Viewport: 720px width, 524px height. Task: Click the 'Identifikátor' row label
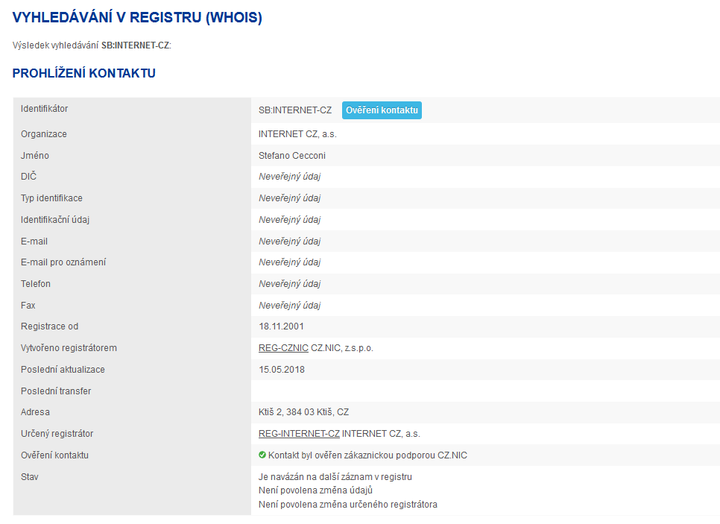pyautogui.click(x=44, y=109)
